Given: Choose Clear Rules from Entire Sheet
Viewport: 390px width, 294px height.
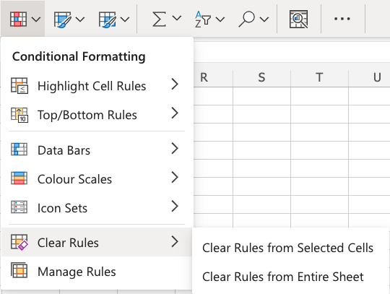Looking at the screenshot, I should [283, 277].
